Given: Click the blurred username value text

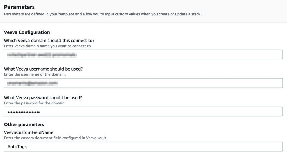Looking at the screenshot, I should [33, 83].
